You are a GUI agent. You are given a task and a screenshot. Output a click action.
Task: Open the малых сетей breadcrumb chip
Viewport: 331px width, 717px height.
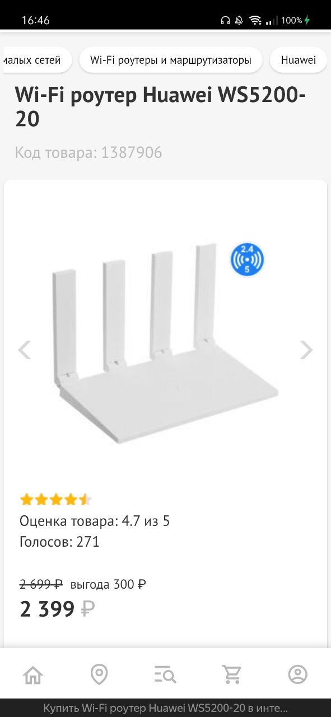(37, 60)
